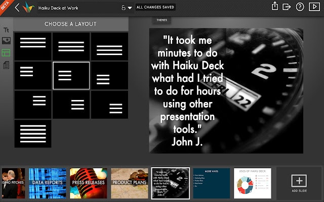The width and height of the screenshot is (324, 202).
Task: Select the John J. quote slide thumbnail
Action: click(171, 183)
